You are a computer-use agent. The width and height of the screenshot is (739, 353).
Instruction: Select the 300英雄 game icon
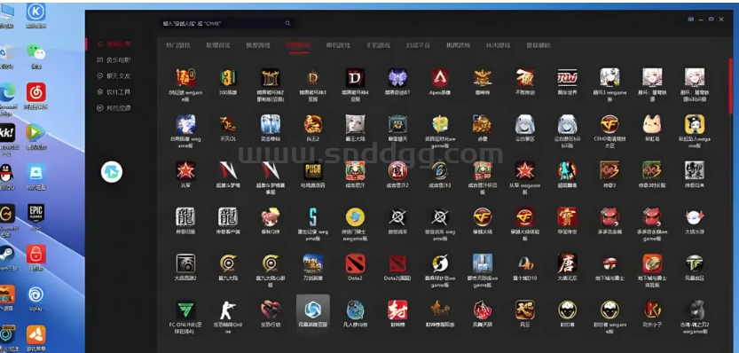pos(228,78)
